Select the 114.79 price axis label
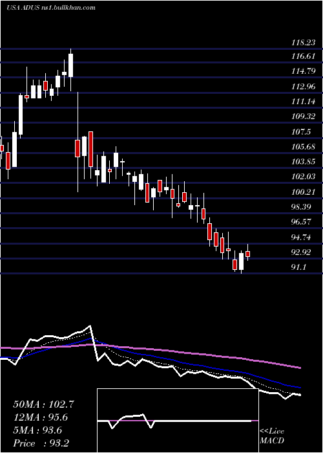The height and width of the screenshot is (453, 323). tap(303, 71)
